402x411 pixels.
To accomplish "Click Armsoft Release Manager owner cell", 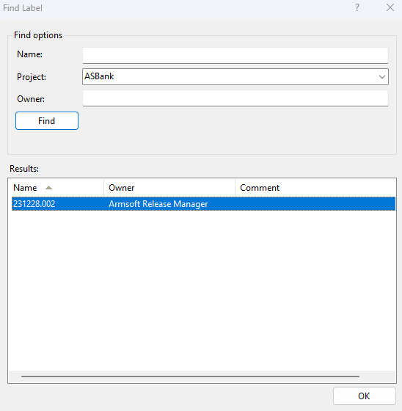I will 158,204.
